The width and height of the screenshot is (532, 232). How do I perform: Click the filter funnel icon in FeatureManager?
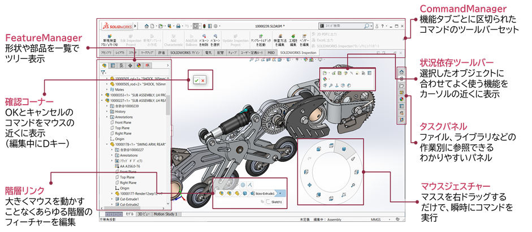click(103, 72)
